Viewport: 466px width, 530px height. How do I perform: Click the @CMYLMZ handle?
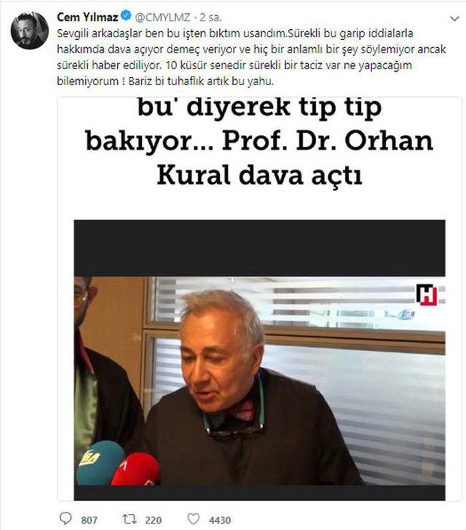(162, 17)
